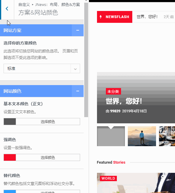Click the breadcrumb 自定义 ▸ JNews：布局，颜色&方案
The height and width of the screenshot is (193, 175).
point(49,5)
